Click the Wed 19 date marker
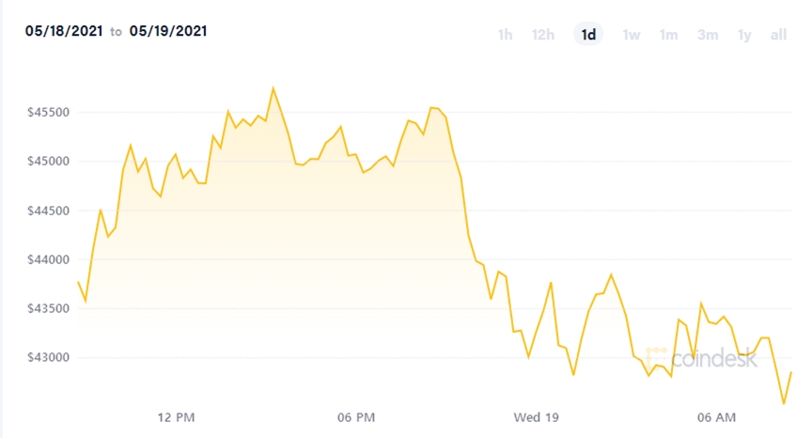This screenshot has height=438, width=812. (538, 416)
